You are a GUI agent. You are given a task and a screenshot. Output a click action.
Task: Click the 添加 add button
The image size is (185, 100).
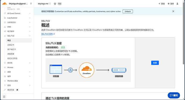click(x=161, y=4)
